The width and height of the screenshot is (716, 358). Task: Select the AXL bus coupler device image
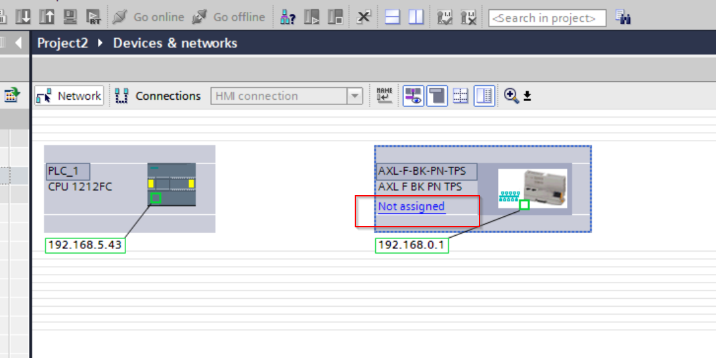tap(533, 188)
